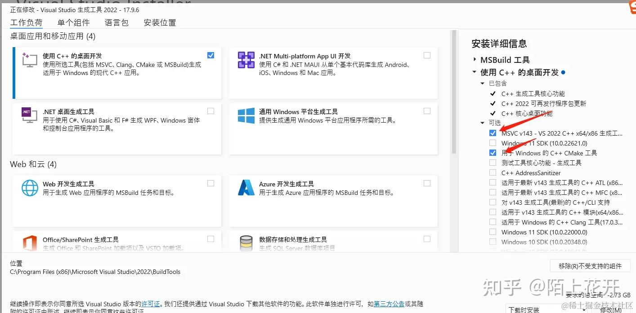Uncheck MSVC v143 - VS 2022 C++ x64/x86 option
The width and height of the screenshot is (636, 313).
(x=493, y=133)
